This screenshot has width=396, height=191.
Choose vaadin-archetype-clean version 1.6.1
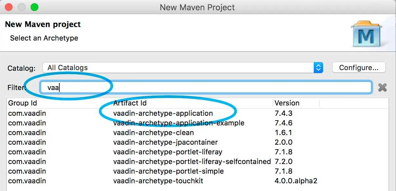point(153,132)
